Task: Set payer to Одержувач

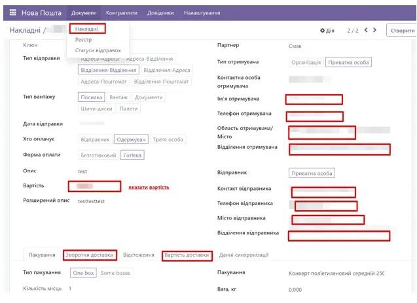Action: (130, 139)
